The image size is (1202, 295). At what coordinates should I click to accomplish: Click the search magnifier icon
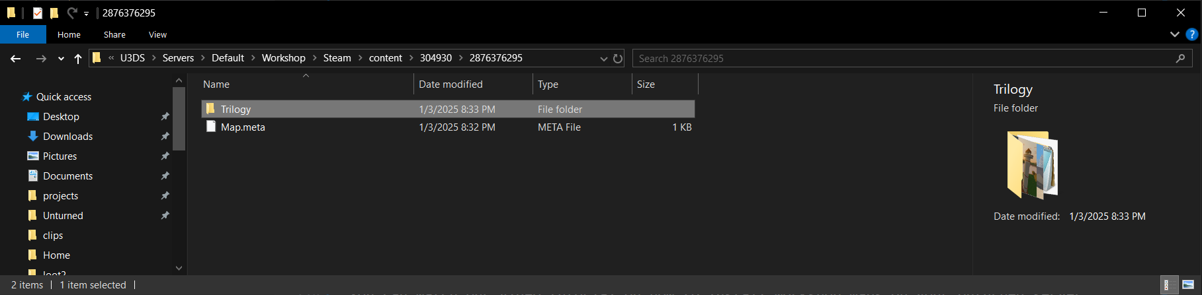[1180, 59]
